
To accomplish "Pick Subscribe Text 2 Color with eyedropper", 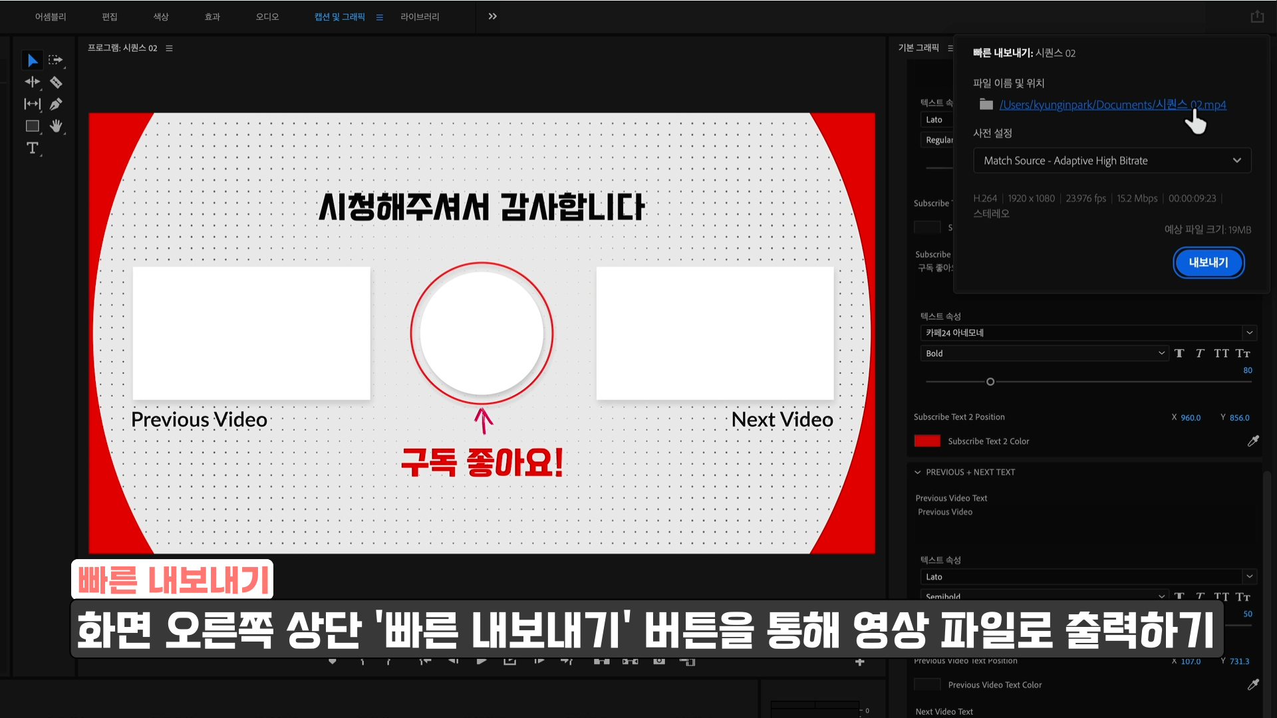I will coord(1253,441).
